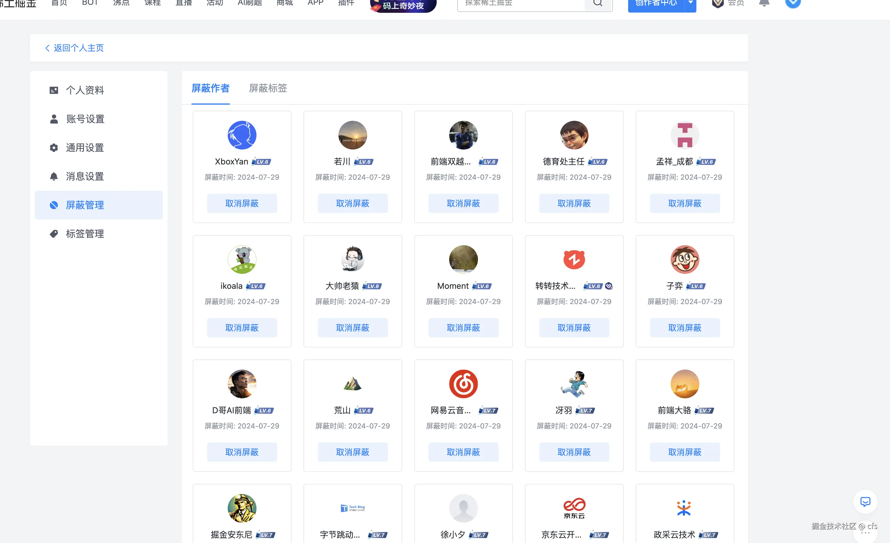Viewport: 890px width, 543px height.
Task: Switch to the 屏蔽标签 tab
Action: pyautogui.click(x=268, y=89)
